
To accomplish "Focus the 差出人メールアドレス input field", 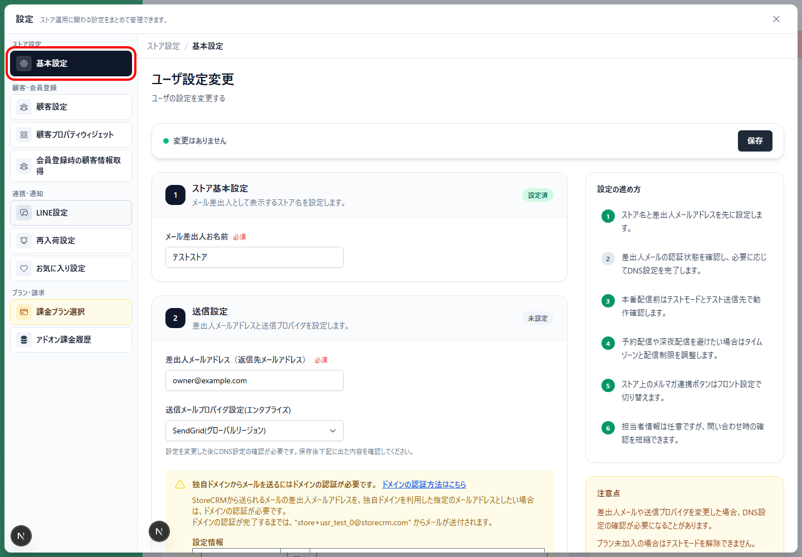I will tap(255, 380).
